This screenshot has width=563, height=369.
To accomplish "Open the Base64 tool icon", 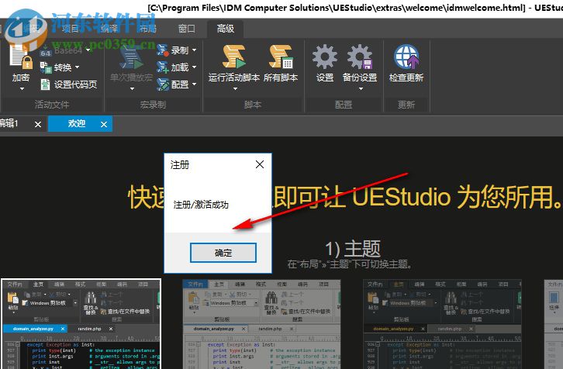I will [45, 50].
